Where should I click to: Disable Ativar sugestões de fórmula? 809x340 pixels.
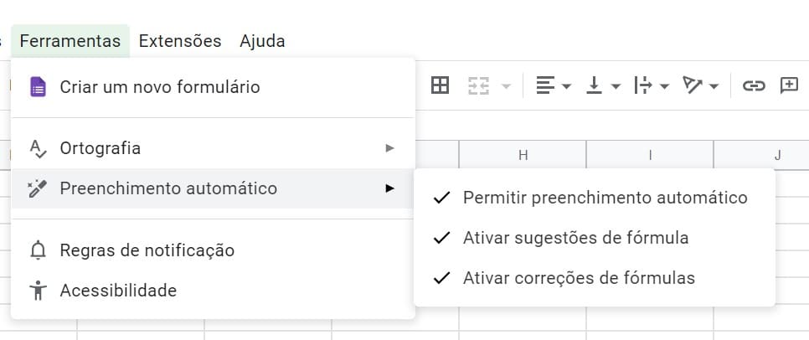point(595,238)
